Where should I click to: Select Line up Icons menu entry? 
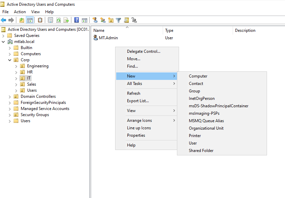tap(146, 128)
